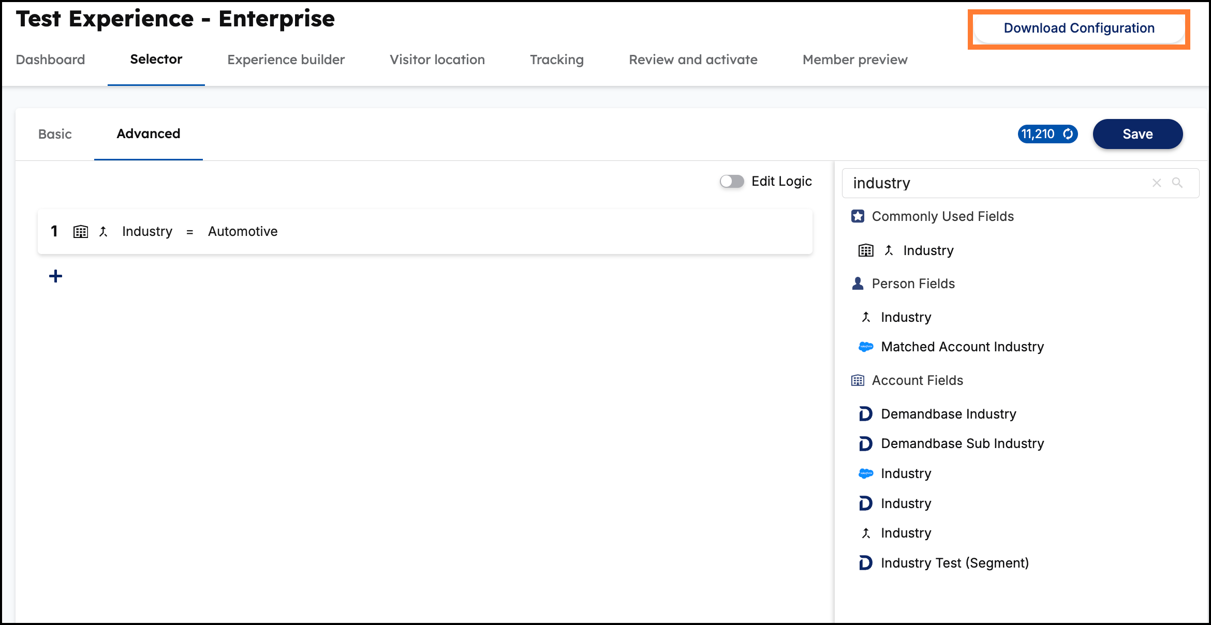
Task: Open the Tracking tab
Action: tap(557, 59)
